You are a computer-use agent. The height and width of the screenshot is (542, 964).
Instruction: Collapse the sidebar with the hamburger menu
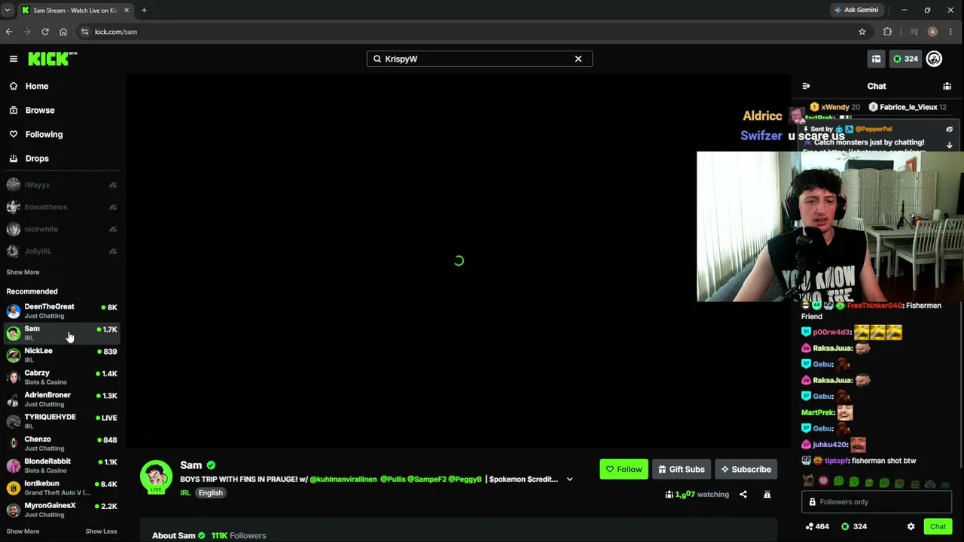tap(13, 59)
